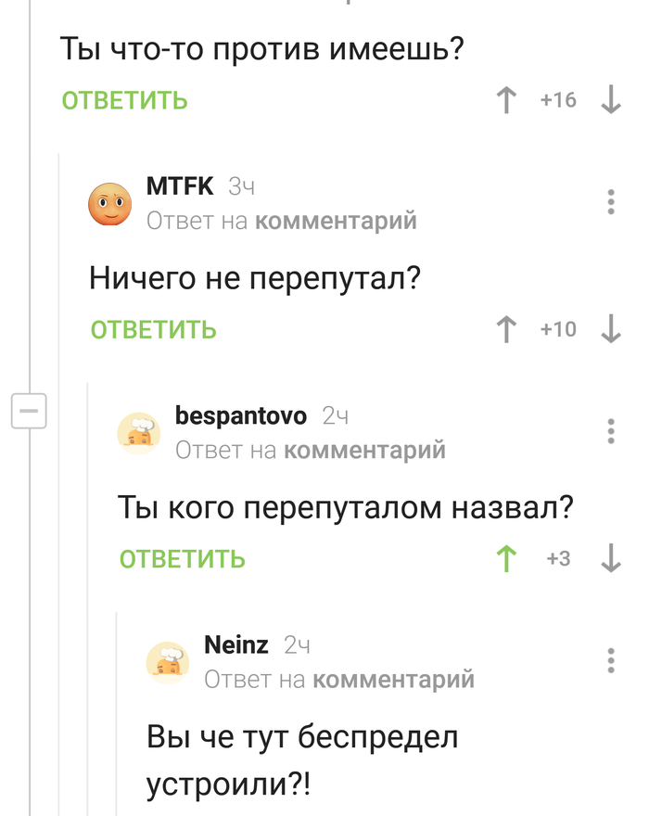
Task: Open Neinz's profile via username
Action: click(235, 644)
